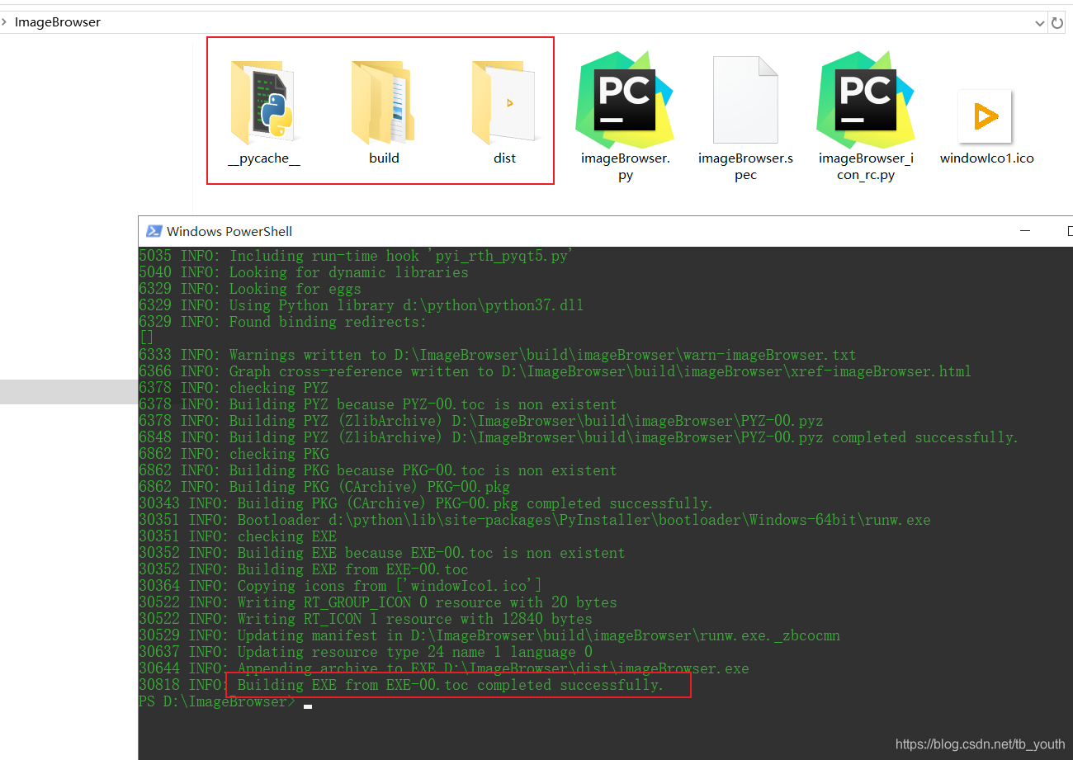This screenshot has height=760, width=1073.
Task: Expand the address bar history dropdown
Action: pyautogui.click(x=1040, y=23)
